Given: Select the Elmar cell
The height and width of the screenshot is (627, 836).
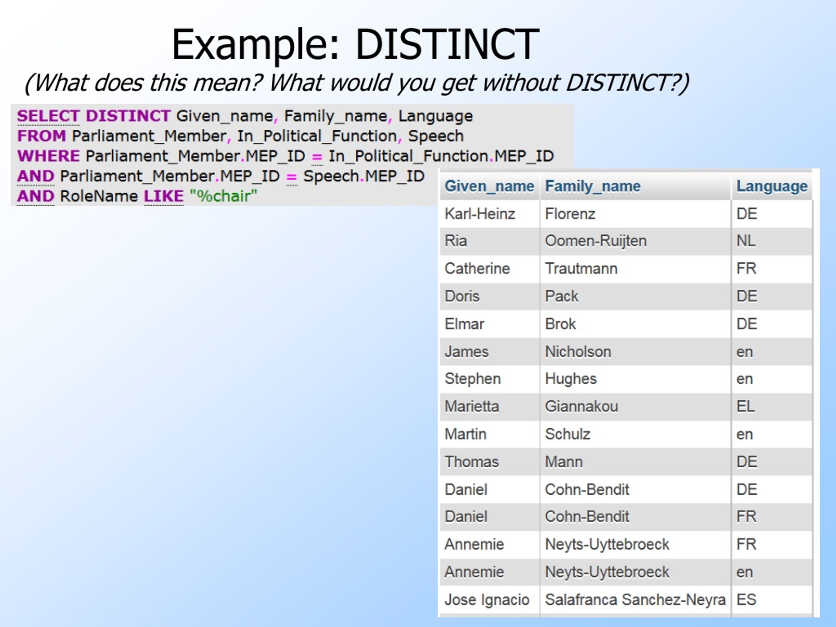Looking at the screenshot, I should point(490,324).
